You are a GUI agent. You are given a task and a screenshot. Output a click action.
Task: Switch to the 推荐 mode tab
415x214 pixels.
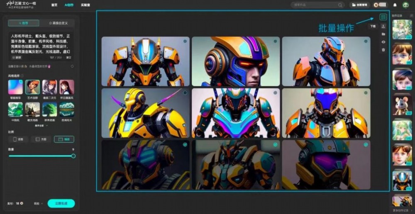point(24,23)
